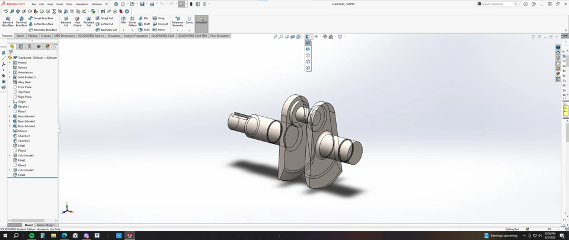569x240 pixels.
Task: Select the Lofted Boss/Base tool
Action: (x=41, y=24)
